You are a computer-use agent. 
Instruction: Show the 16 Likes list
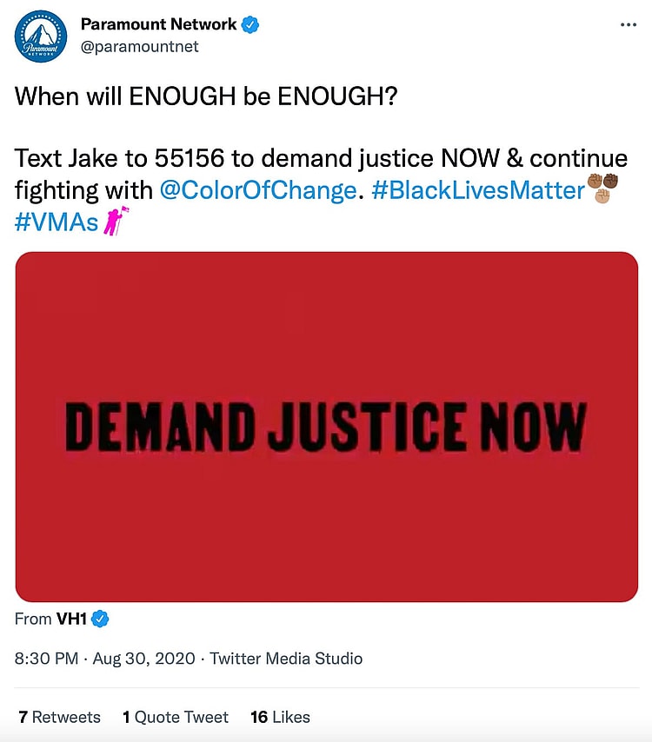click(x=280, y=717)
